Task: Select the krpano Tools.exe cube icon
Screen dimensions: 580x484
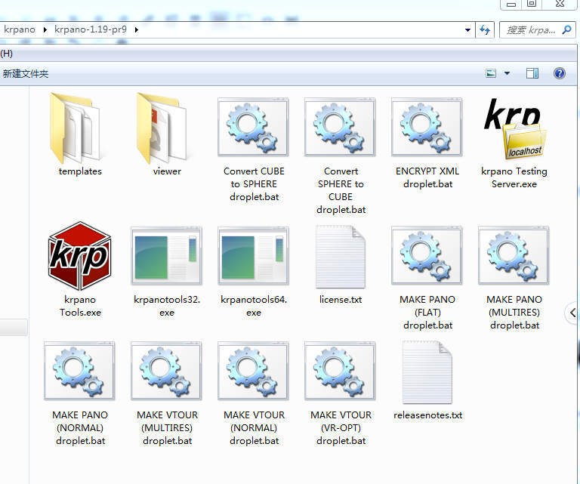Action: pyautogui.click(x=79, y=256)
